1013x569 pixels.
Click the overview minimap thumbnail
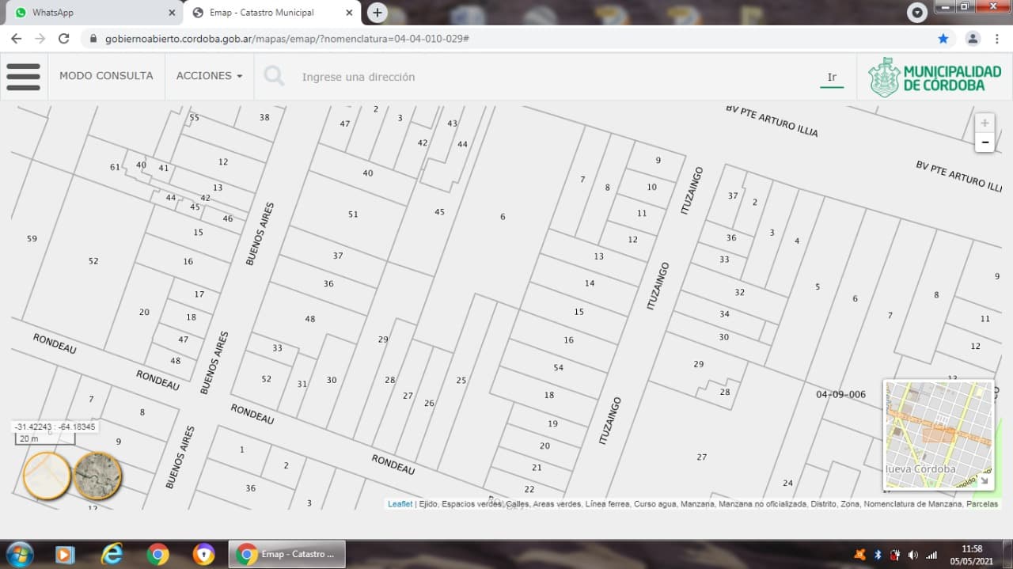(938, 434)
